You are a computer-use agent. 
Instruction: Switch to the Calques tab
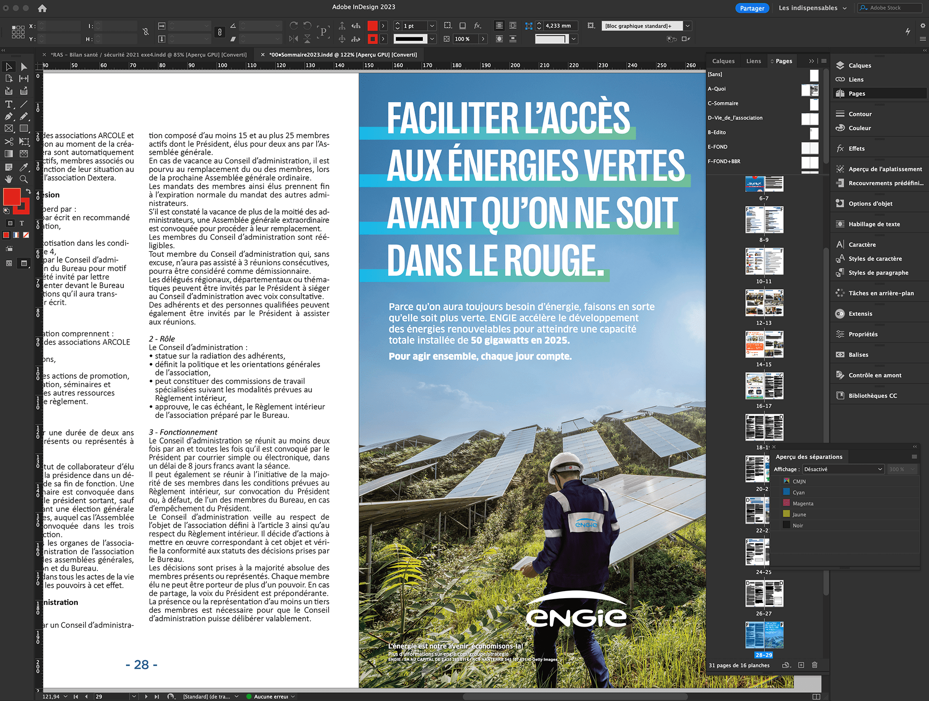pyautogui.click(x=723, y=61)
